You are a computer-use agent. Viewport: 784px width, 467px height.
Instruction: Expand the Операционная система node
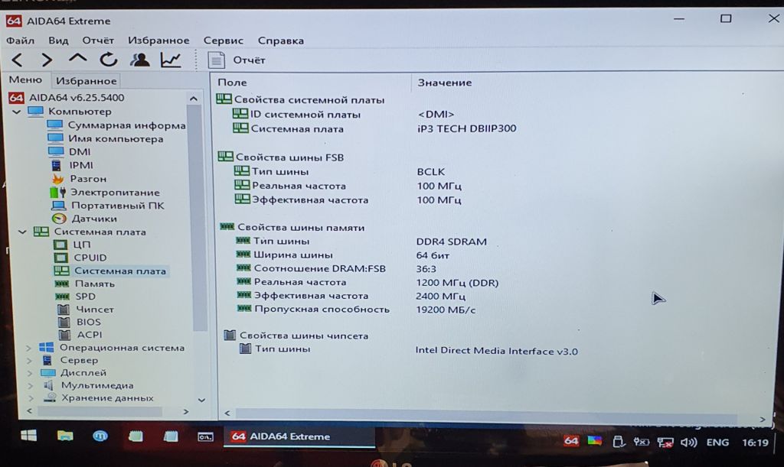[29, 348]
